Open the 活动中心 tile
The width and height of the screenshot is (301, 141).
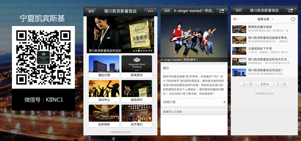(x=104, y=91)
